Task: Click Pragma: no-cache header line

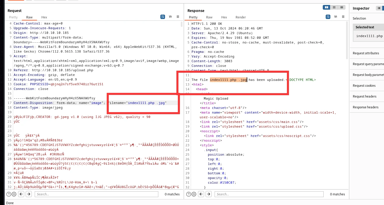Action: pos(208,52)
